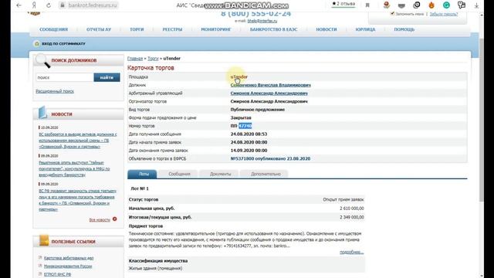Open the СООБЩЕНИЯ menu

(x=53, y=29)
